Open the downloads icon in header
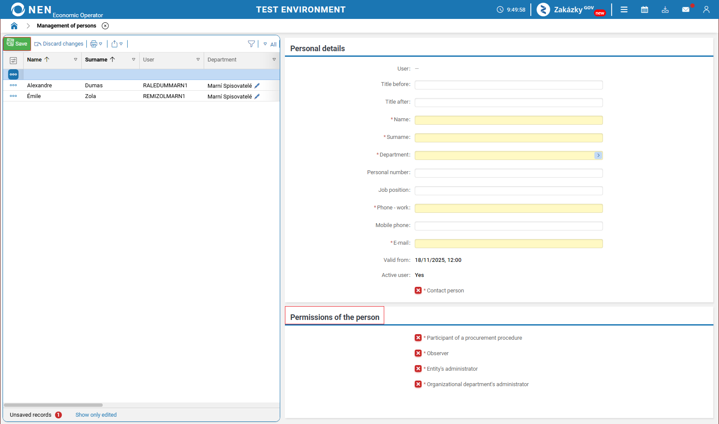The image size is (719, 424). click(x=665, y=9)
